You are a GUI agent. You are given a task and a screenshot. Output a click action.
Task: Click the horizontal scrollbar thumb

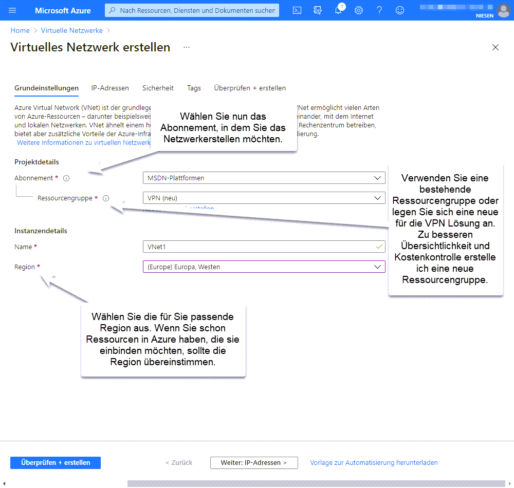click(x=316, y=483)
